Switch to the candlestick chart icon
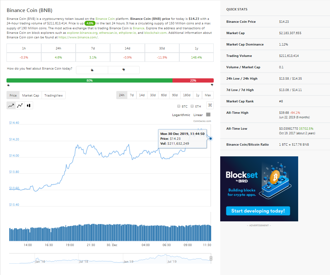Screen dimensions: 330x275 pyautogui.click(x=29, y=106)
